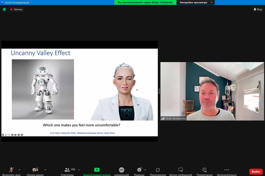
Task: Click the slide's pen annotation tool
Action: [x=6, y=135]
